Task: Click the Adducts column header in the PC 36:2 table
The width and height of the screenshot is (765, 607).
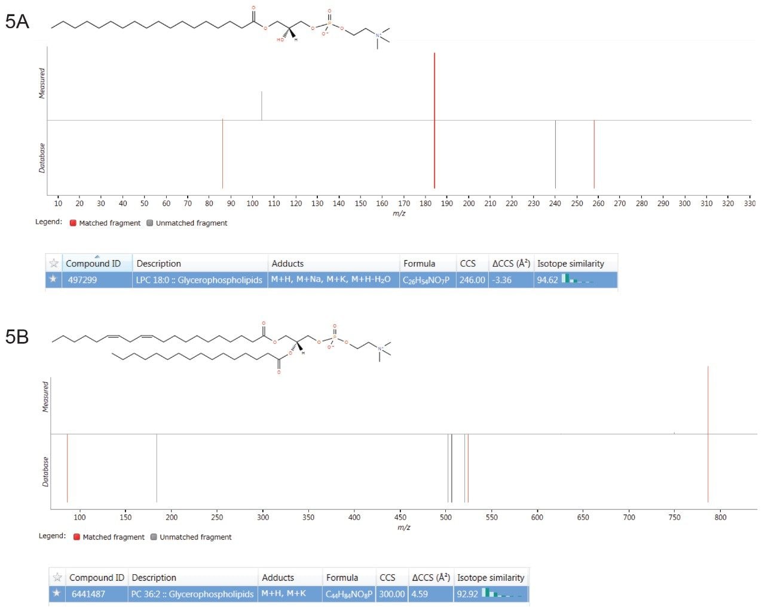Action: click(x=278, y=577)
